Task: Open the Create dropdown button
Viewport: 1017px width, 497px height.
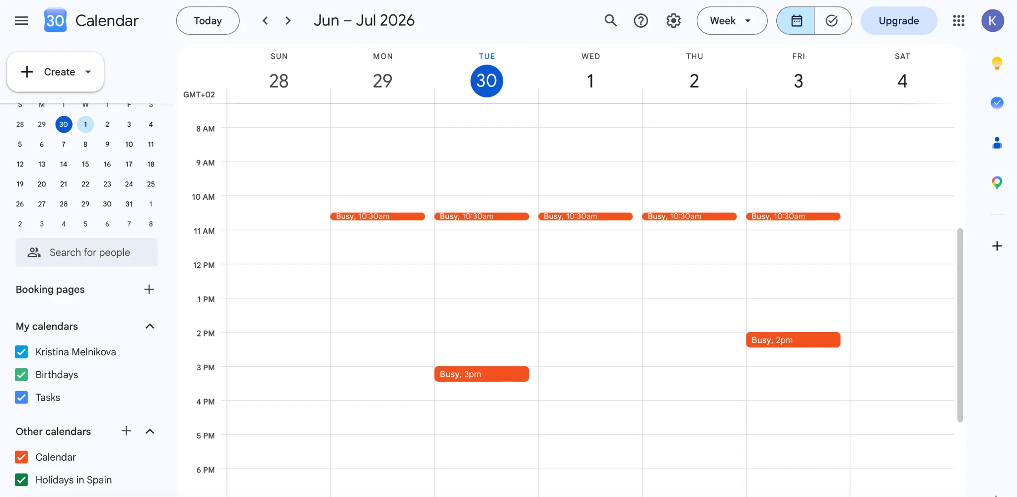Action: pos(56,72)
